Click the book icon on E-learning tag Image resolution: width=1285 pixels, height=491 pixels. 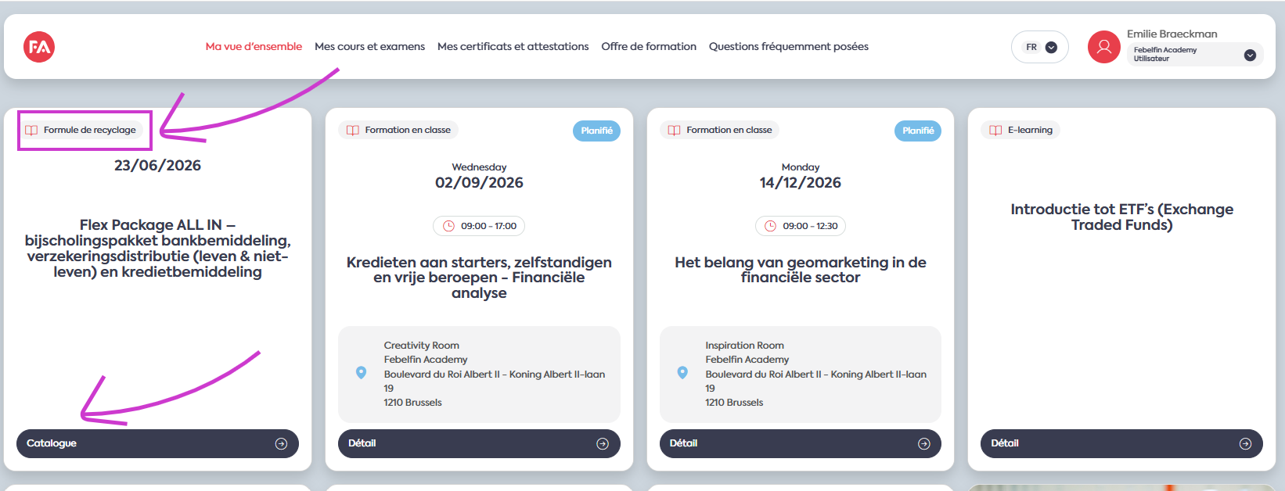click(995, 131)
